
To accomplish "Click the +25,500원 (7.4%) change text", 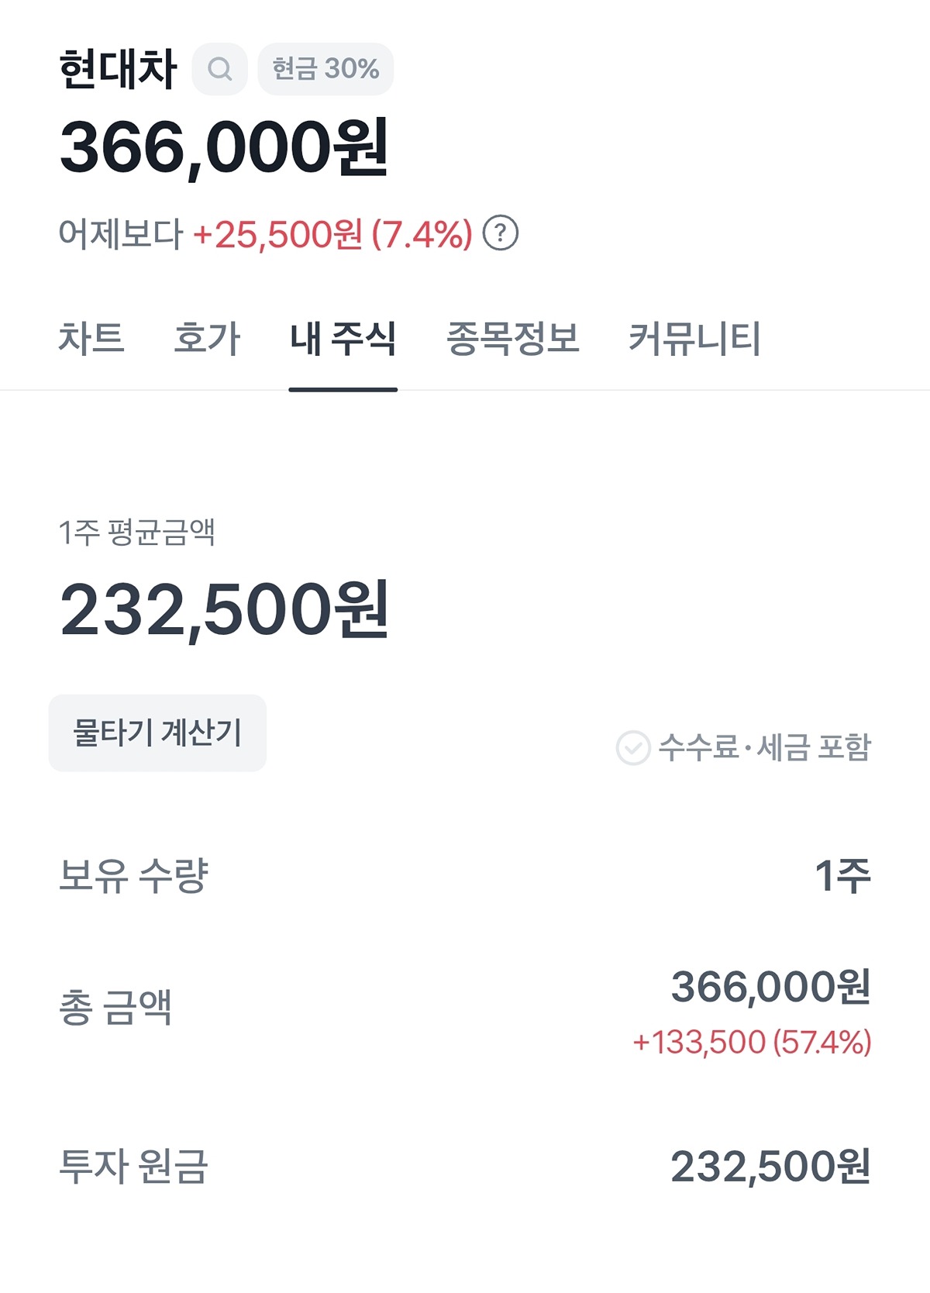I will click(332, 234).
